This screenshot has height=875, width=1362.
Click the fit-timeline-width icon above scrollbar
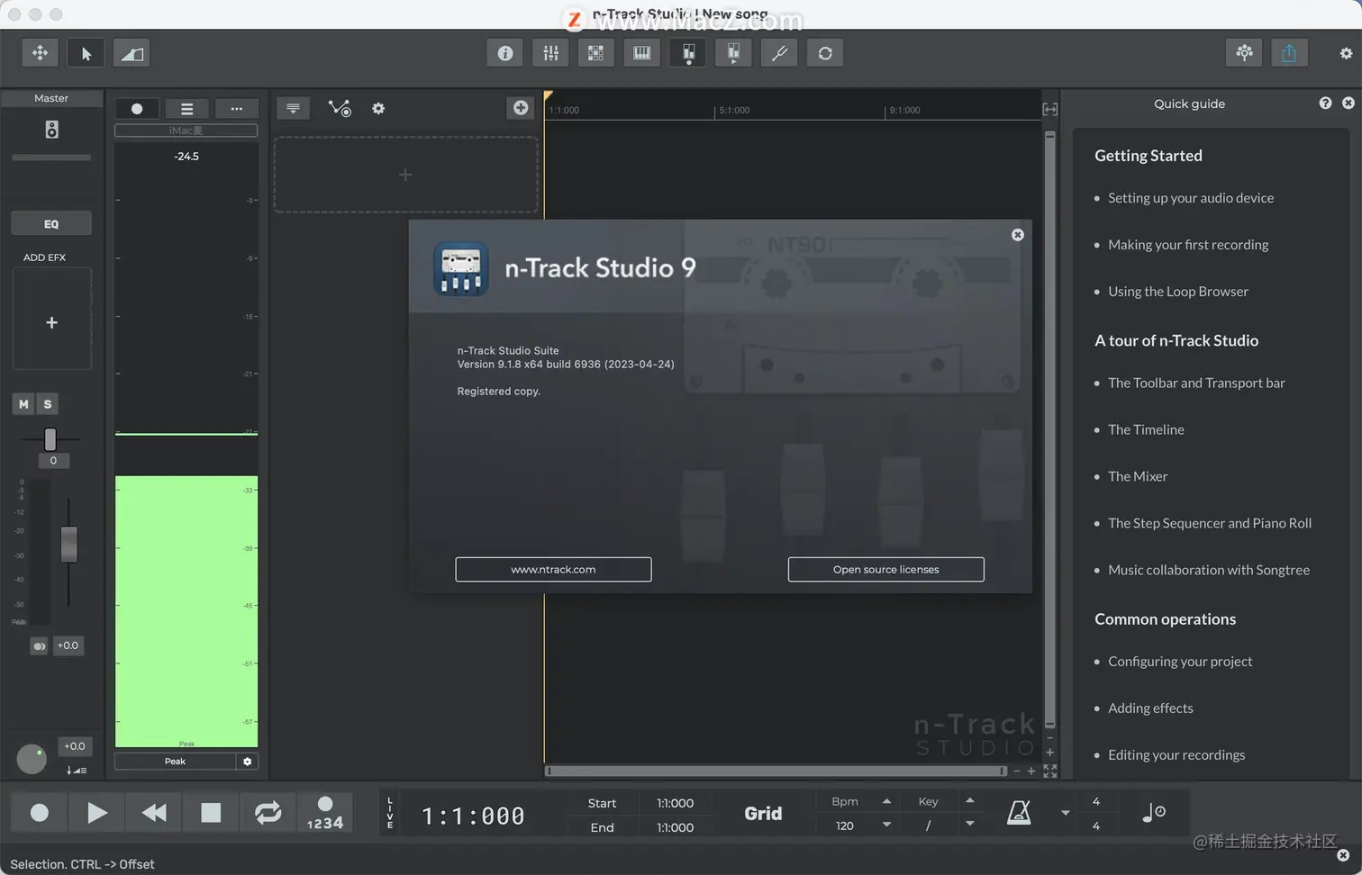[x=1050, y=109]
